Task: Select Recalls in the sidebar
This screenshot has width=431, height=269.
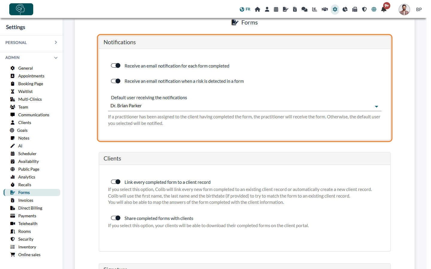Action: 25,185
